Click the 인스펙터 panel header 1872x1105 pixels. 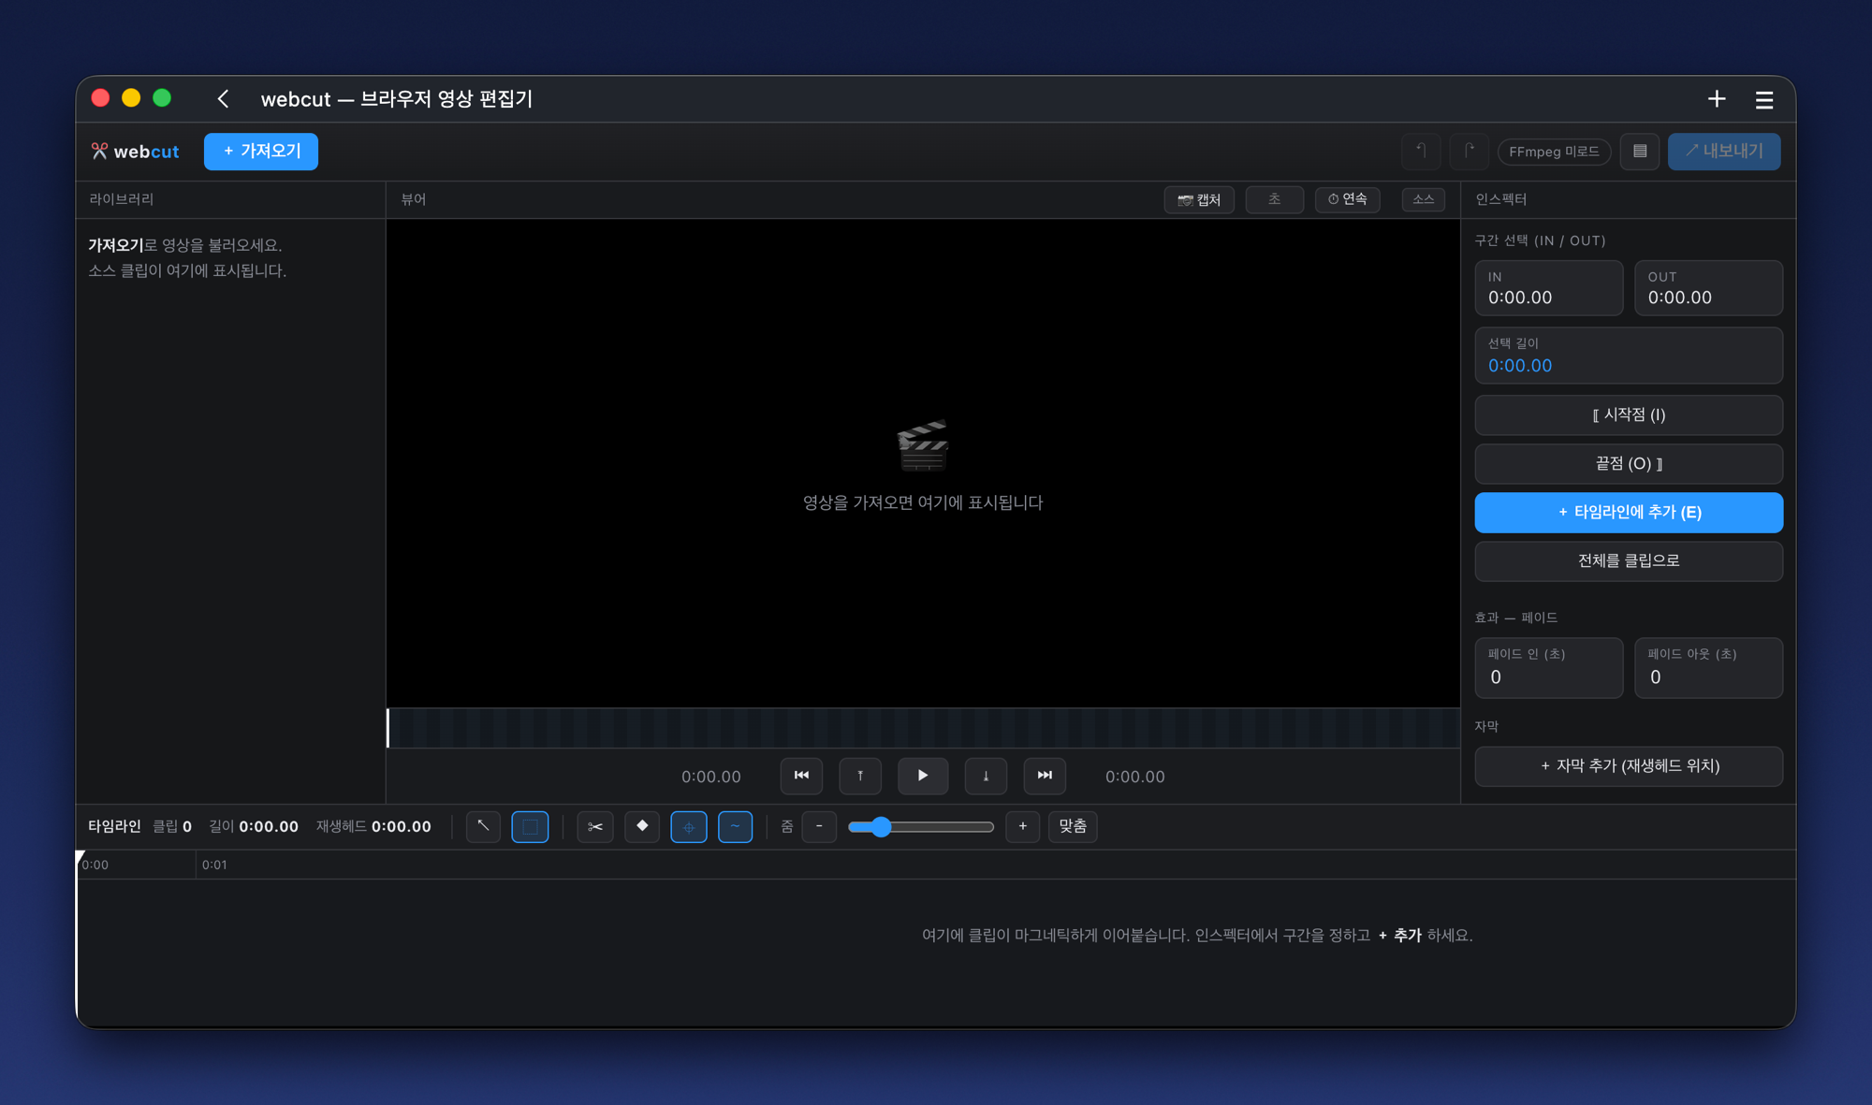[1501, 199]
